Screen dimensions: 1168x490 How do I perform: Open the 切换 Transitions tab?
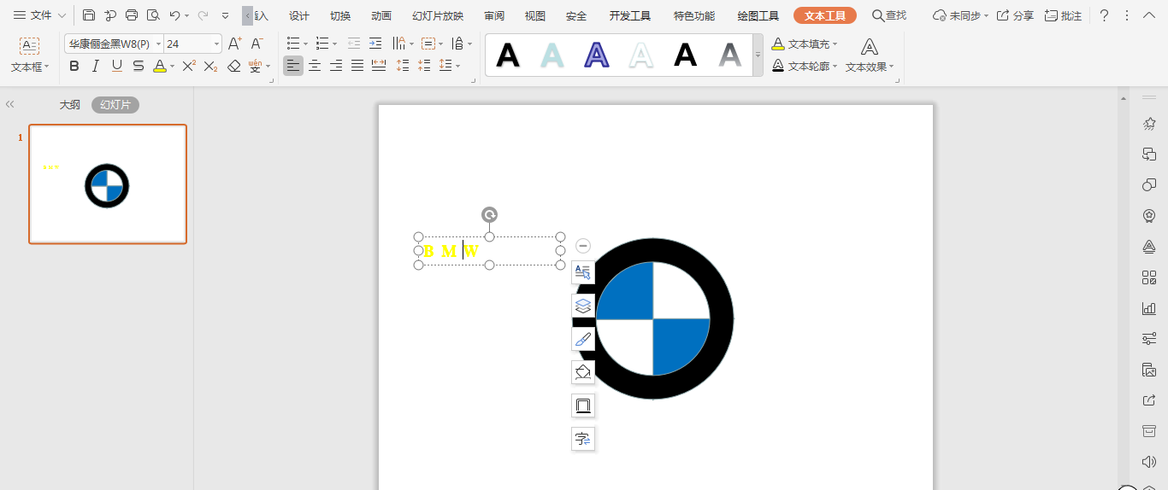(x=340, y=15)
